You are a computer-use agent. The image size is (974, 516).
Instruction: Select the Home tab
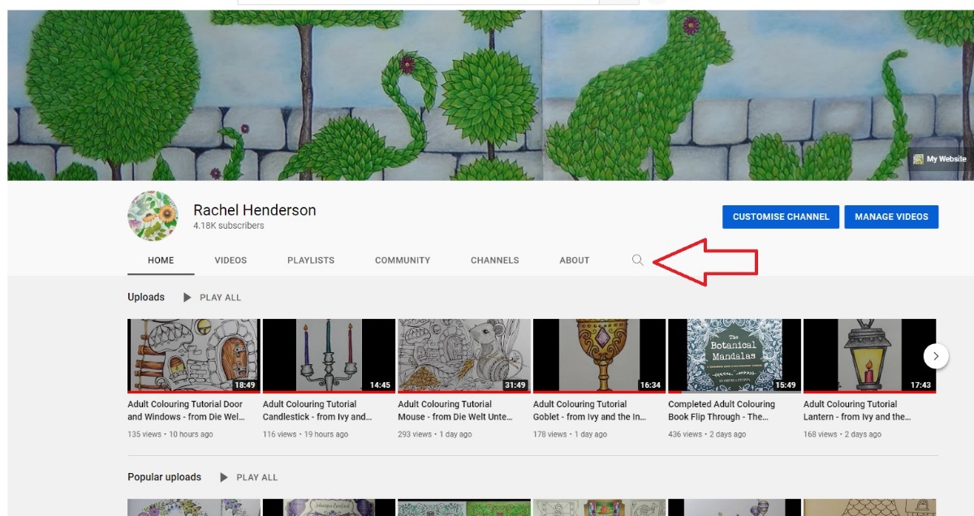point(161,260)
